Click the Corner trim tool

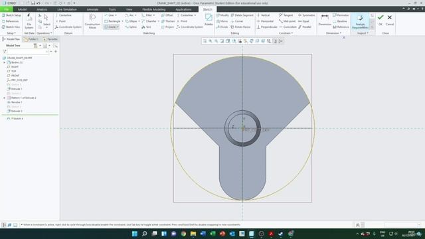click(x=237, y=21)
